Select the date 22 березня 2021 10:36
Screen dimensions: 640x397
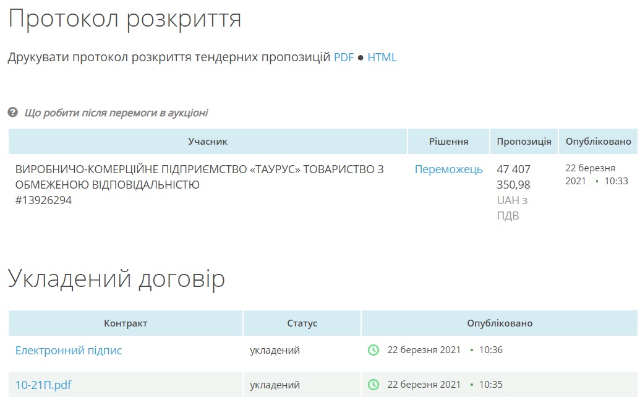point(445,350)
